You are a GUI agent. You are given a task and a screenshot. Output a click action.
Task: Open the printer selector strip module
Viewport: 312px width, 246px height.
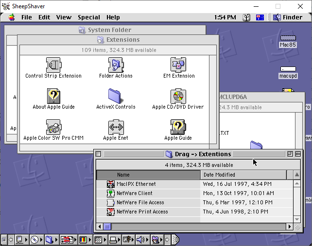115,240
